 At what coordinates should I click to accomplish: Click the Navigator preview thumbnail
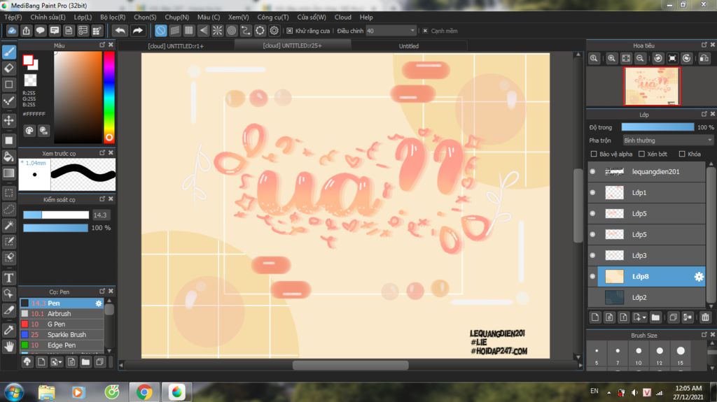[652, 86]
